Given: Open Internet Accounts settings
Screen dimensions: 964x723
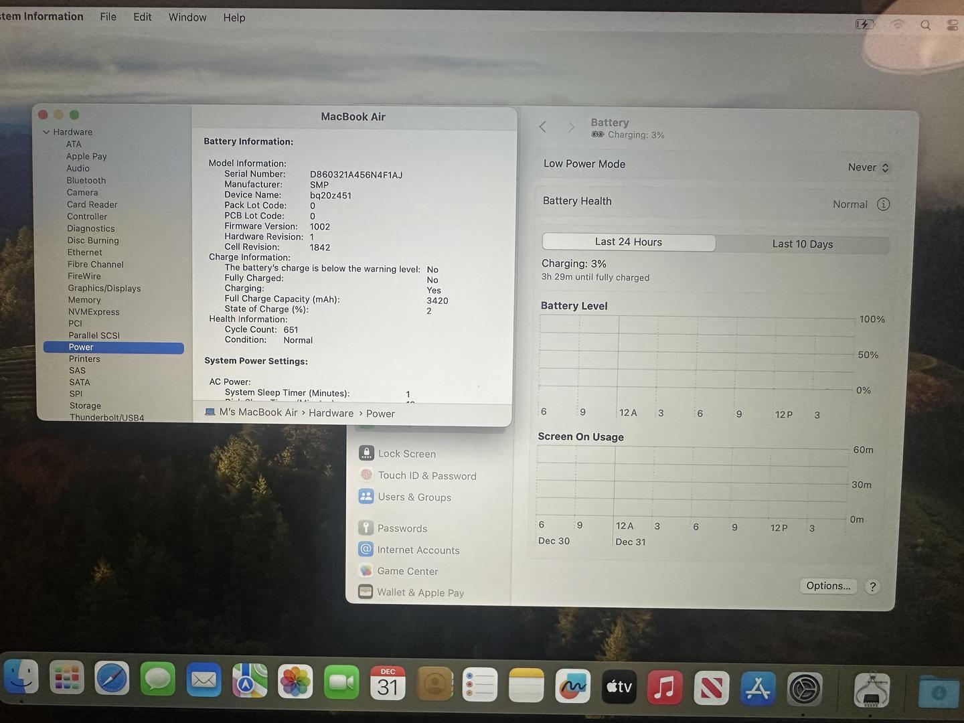Looking at the screenshot, I should (409, 550).
